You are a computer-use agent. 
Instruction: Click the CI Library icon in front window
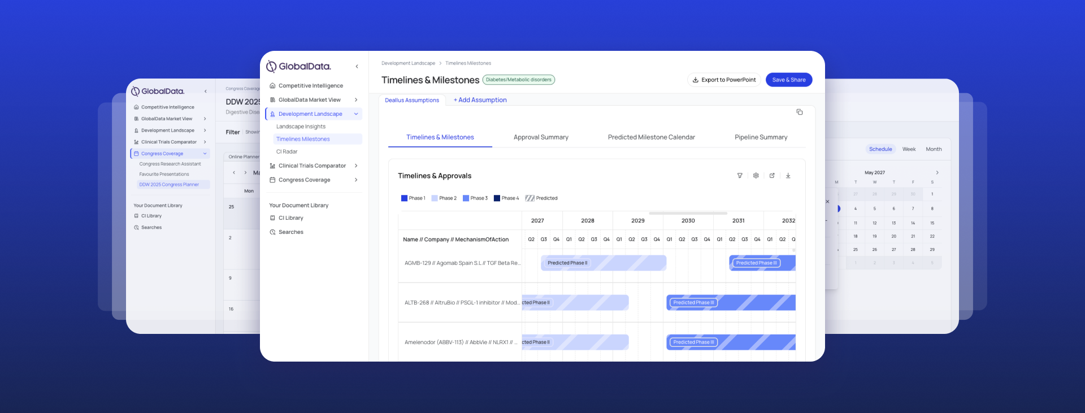point(272,218)
